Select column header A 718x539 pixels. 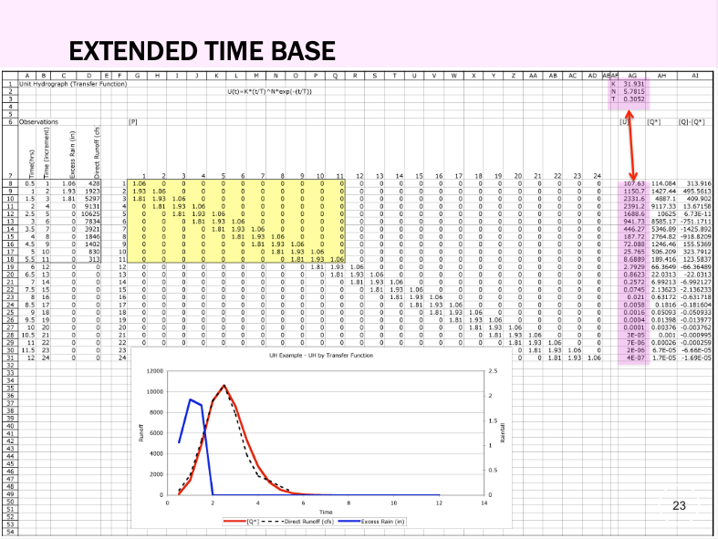coord(27,76)
